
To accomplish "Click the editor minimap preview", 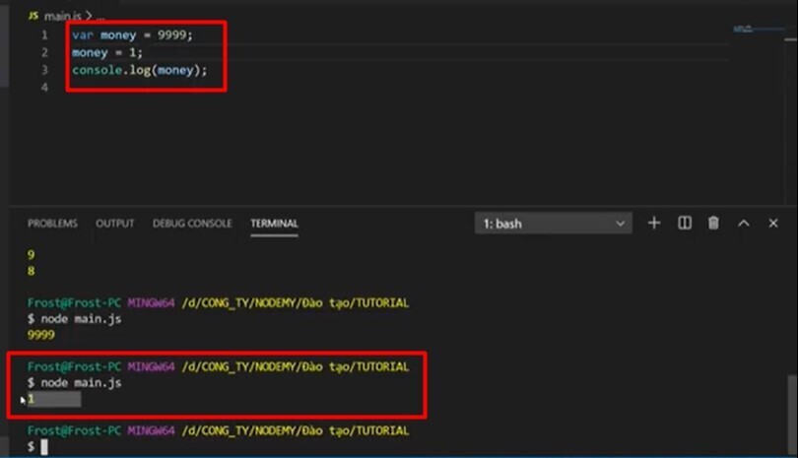I will click(759, 29).
